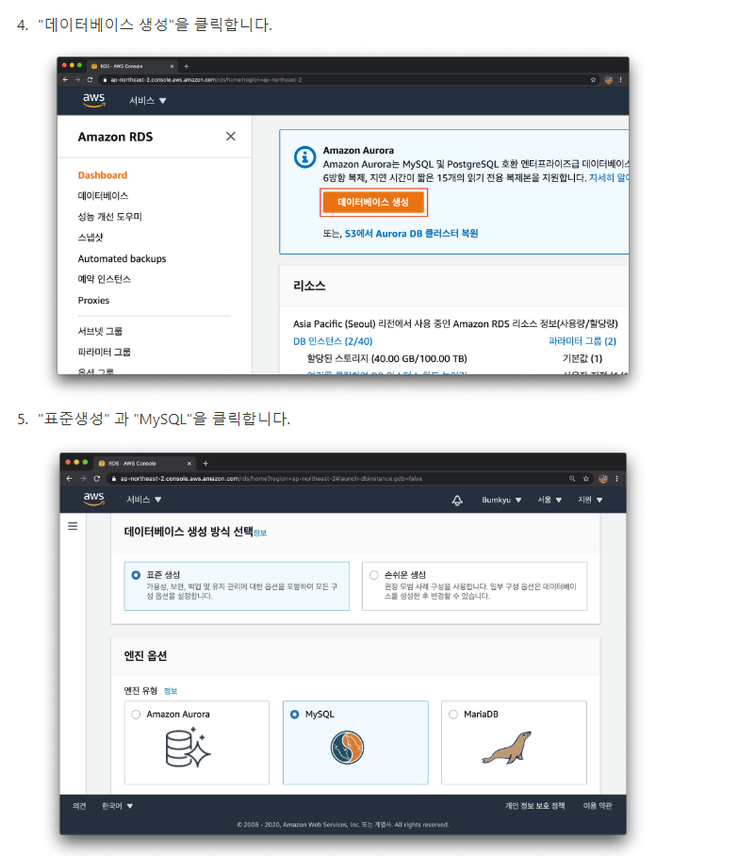Click the MariaDB seal logo
Viewport: 738px width, 856px height.
coord(506,748)
